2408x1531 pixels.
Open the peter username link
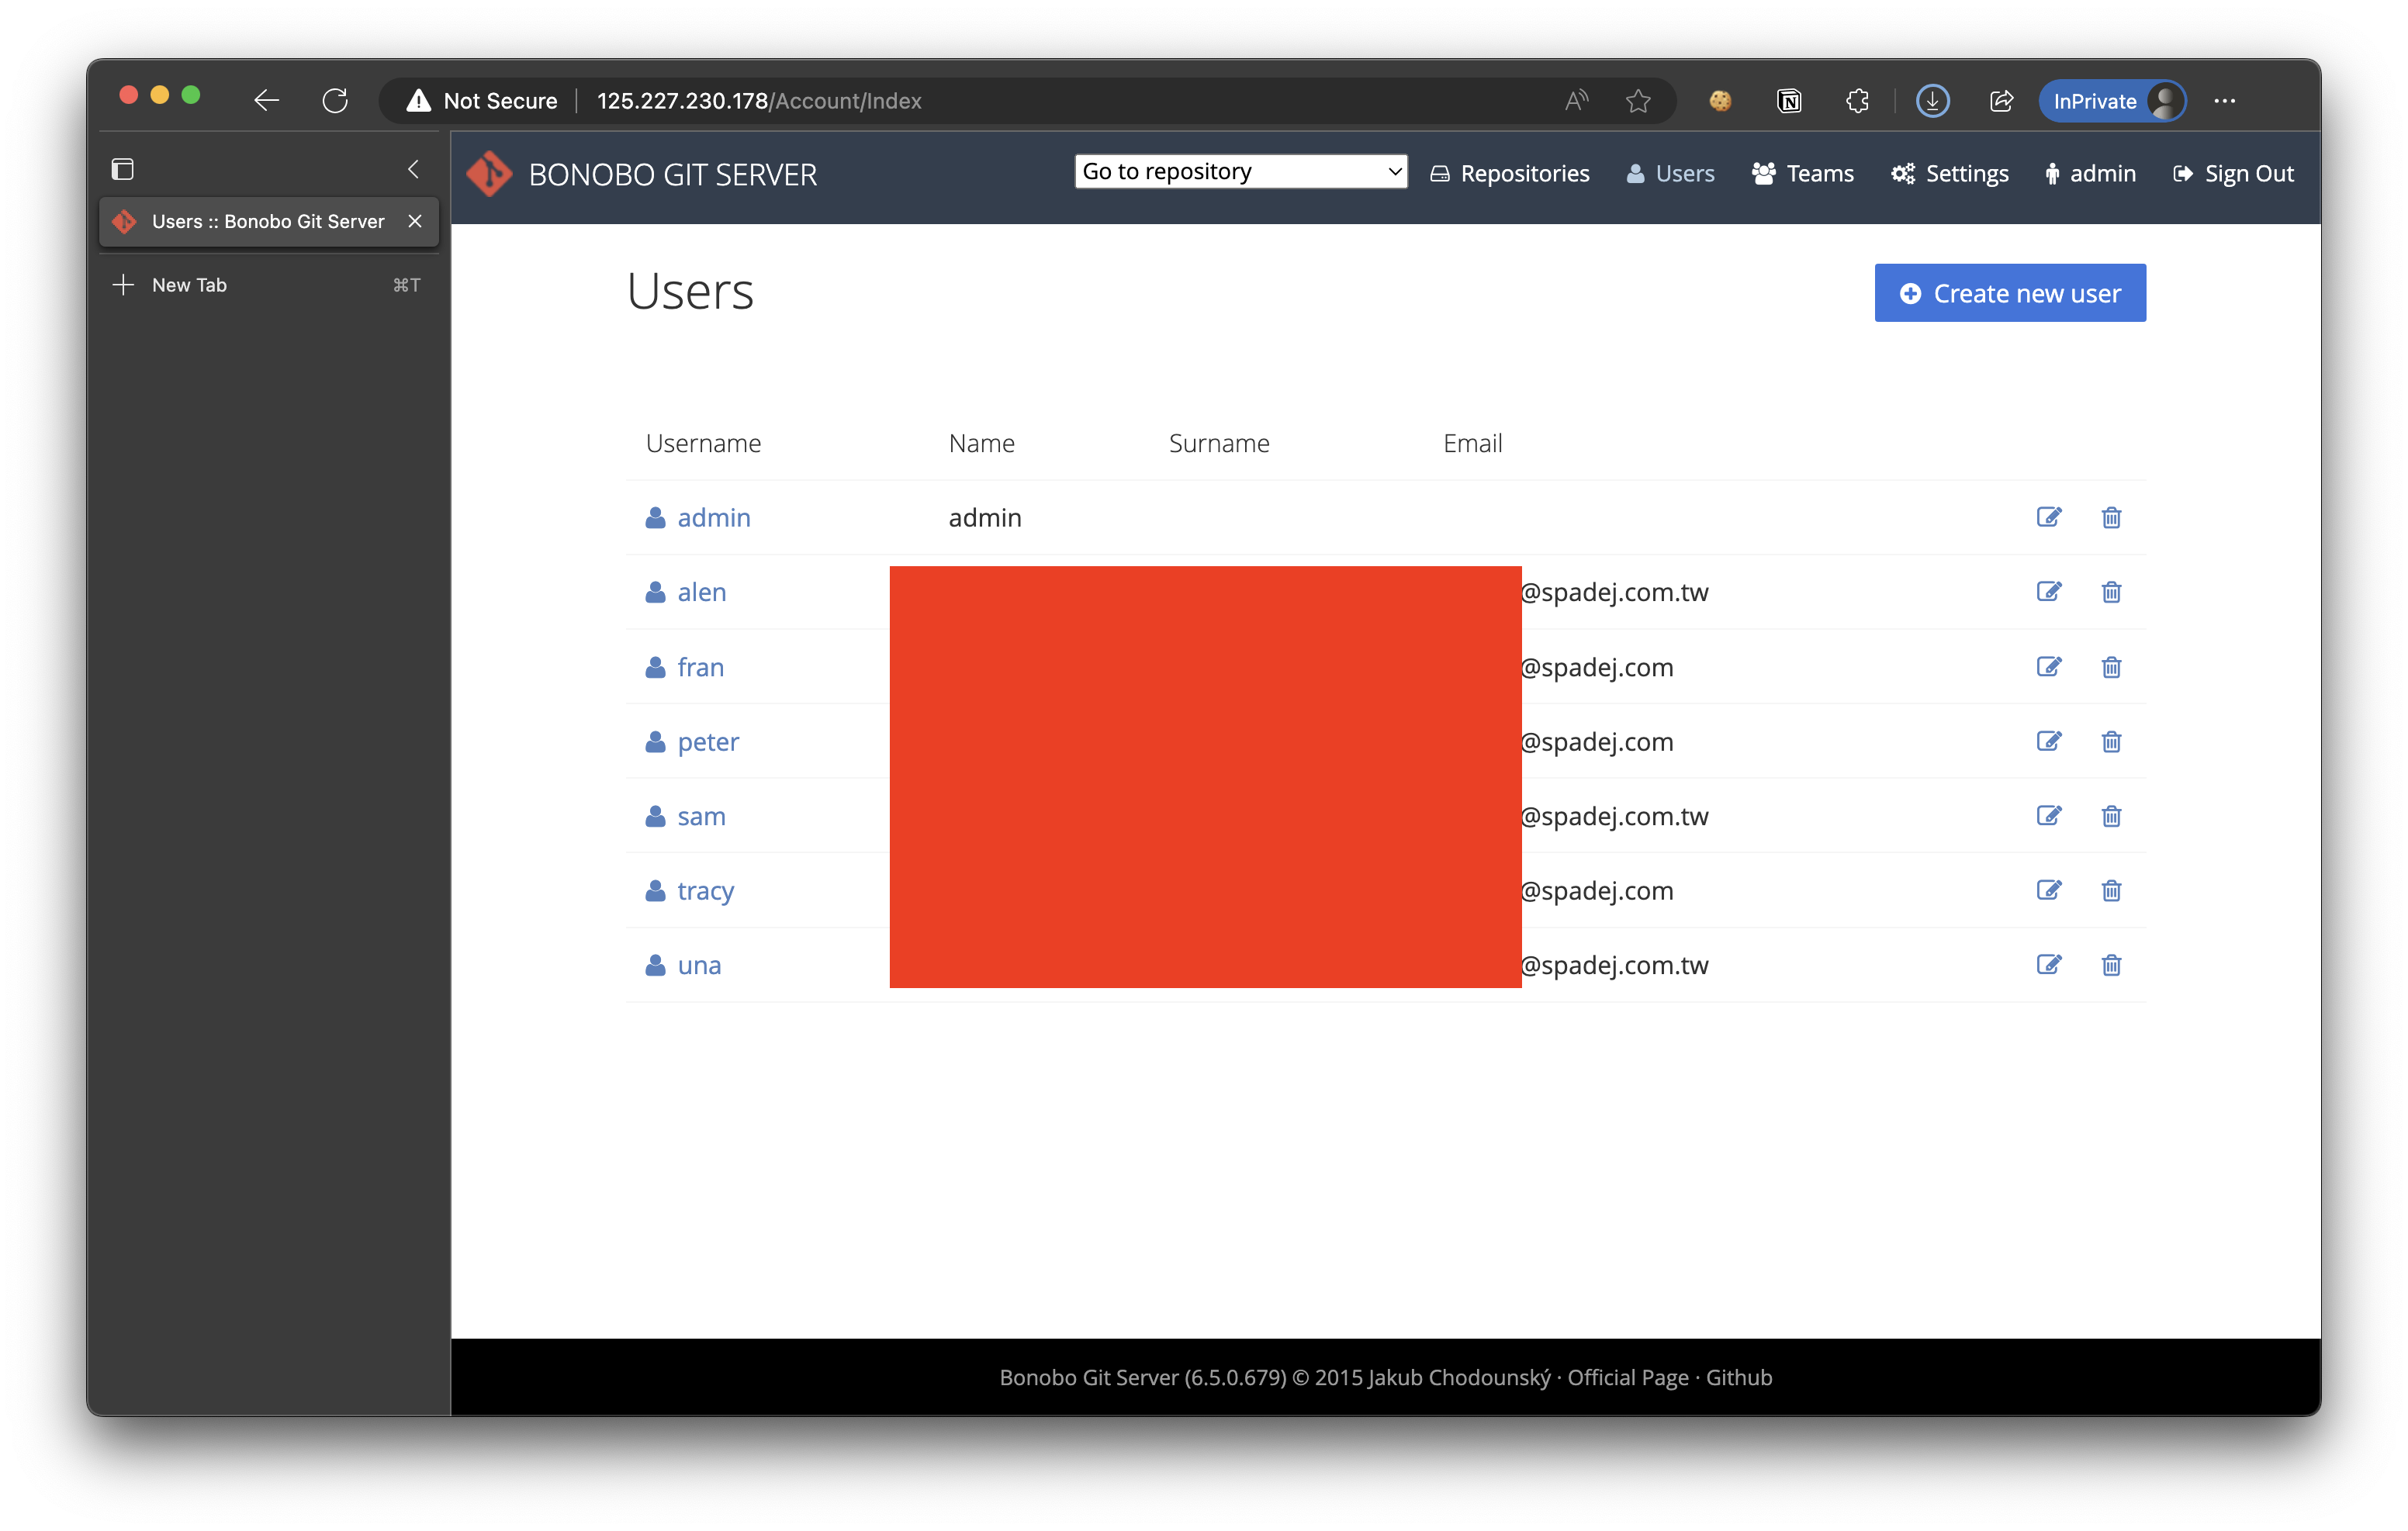point(708,742)
